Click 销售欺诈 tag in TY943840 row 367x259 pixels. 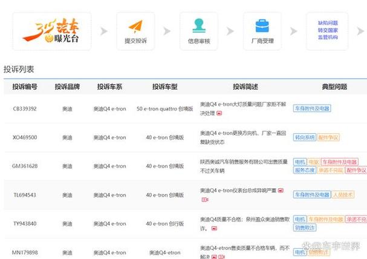coord(305,228)
